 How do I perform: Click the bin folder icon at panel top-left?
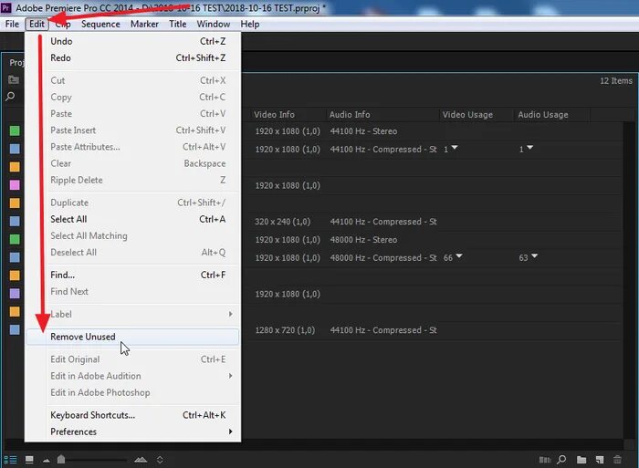coord(14,80)
